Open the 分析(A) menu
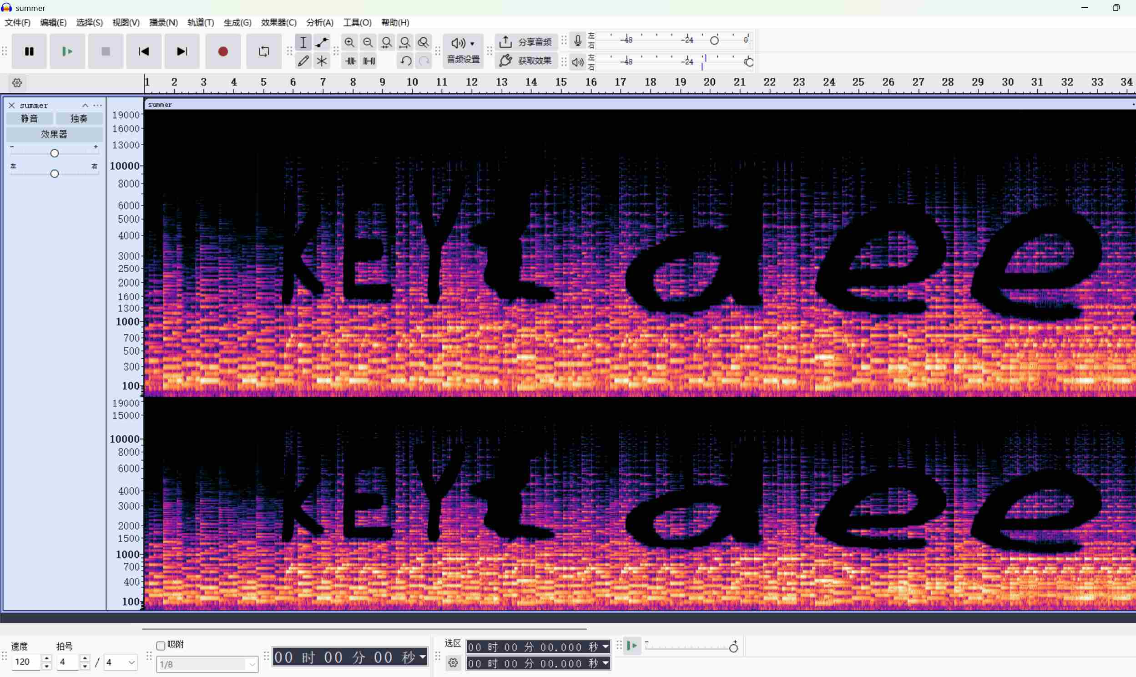Image resolution: width=1136 pixels, height=677 pixels. click(319, 22)
